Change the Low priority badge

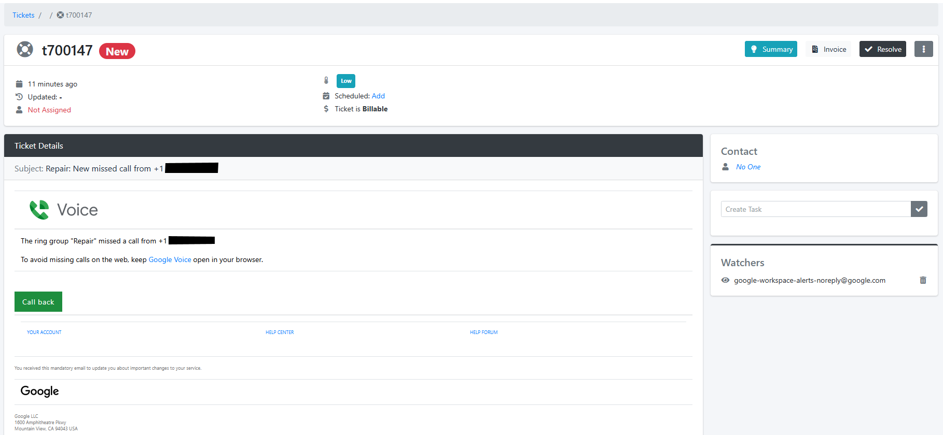tap(346, 81)
